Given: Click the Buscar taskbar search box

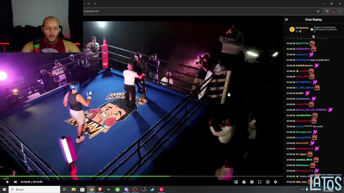Looking at the screenshot, I should tap(34, 190).
